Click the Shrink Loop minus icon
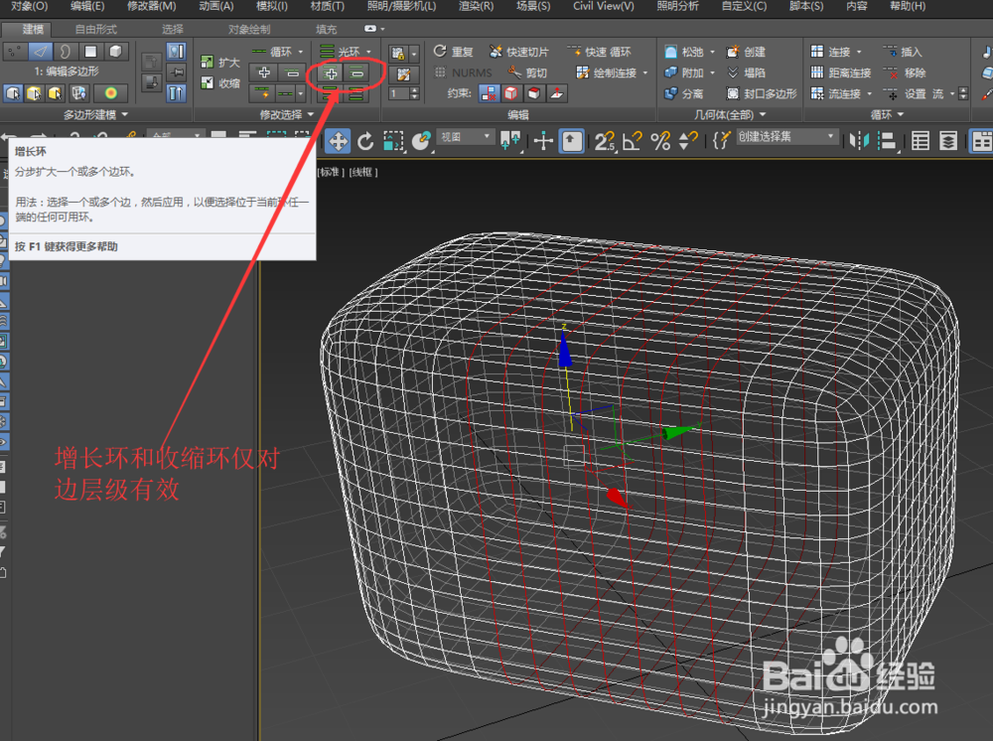Screen dimensions: 993x741 [x=292, y=73]
